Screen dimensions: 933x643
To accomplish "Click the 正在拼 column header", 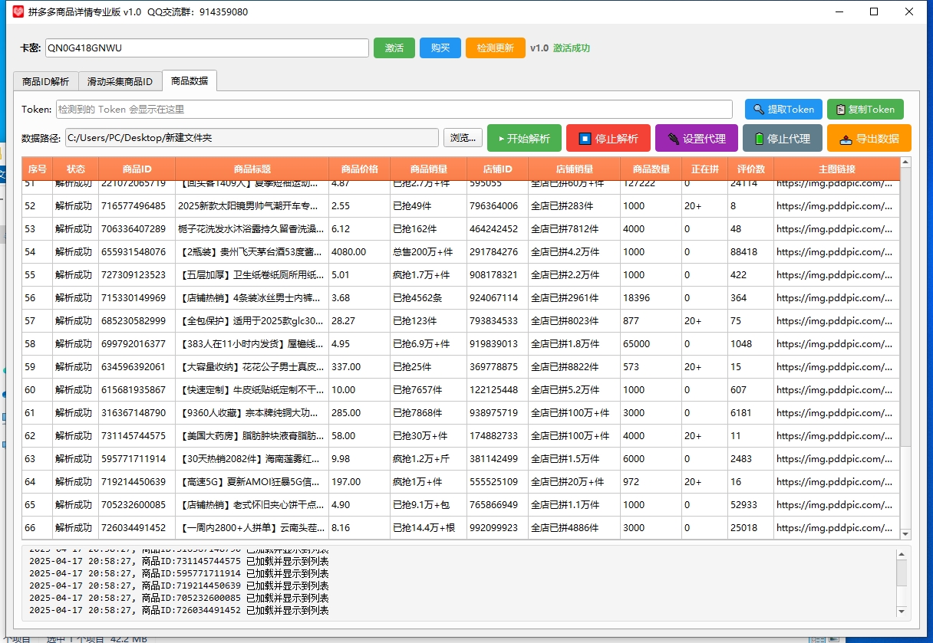I will (705, 169).
